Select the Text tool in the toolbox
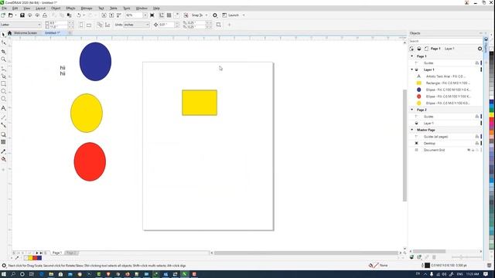Screen dimensions: 495x278 pos(3,108)
